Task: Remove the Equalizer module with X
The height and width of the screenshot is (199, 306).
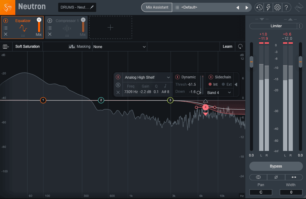Action: pyautogui.click(x=6, y=34)
